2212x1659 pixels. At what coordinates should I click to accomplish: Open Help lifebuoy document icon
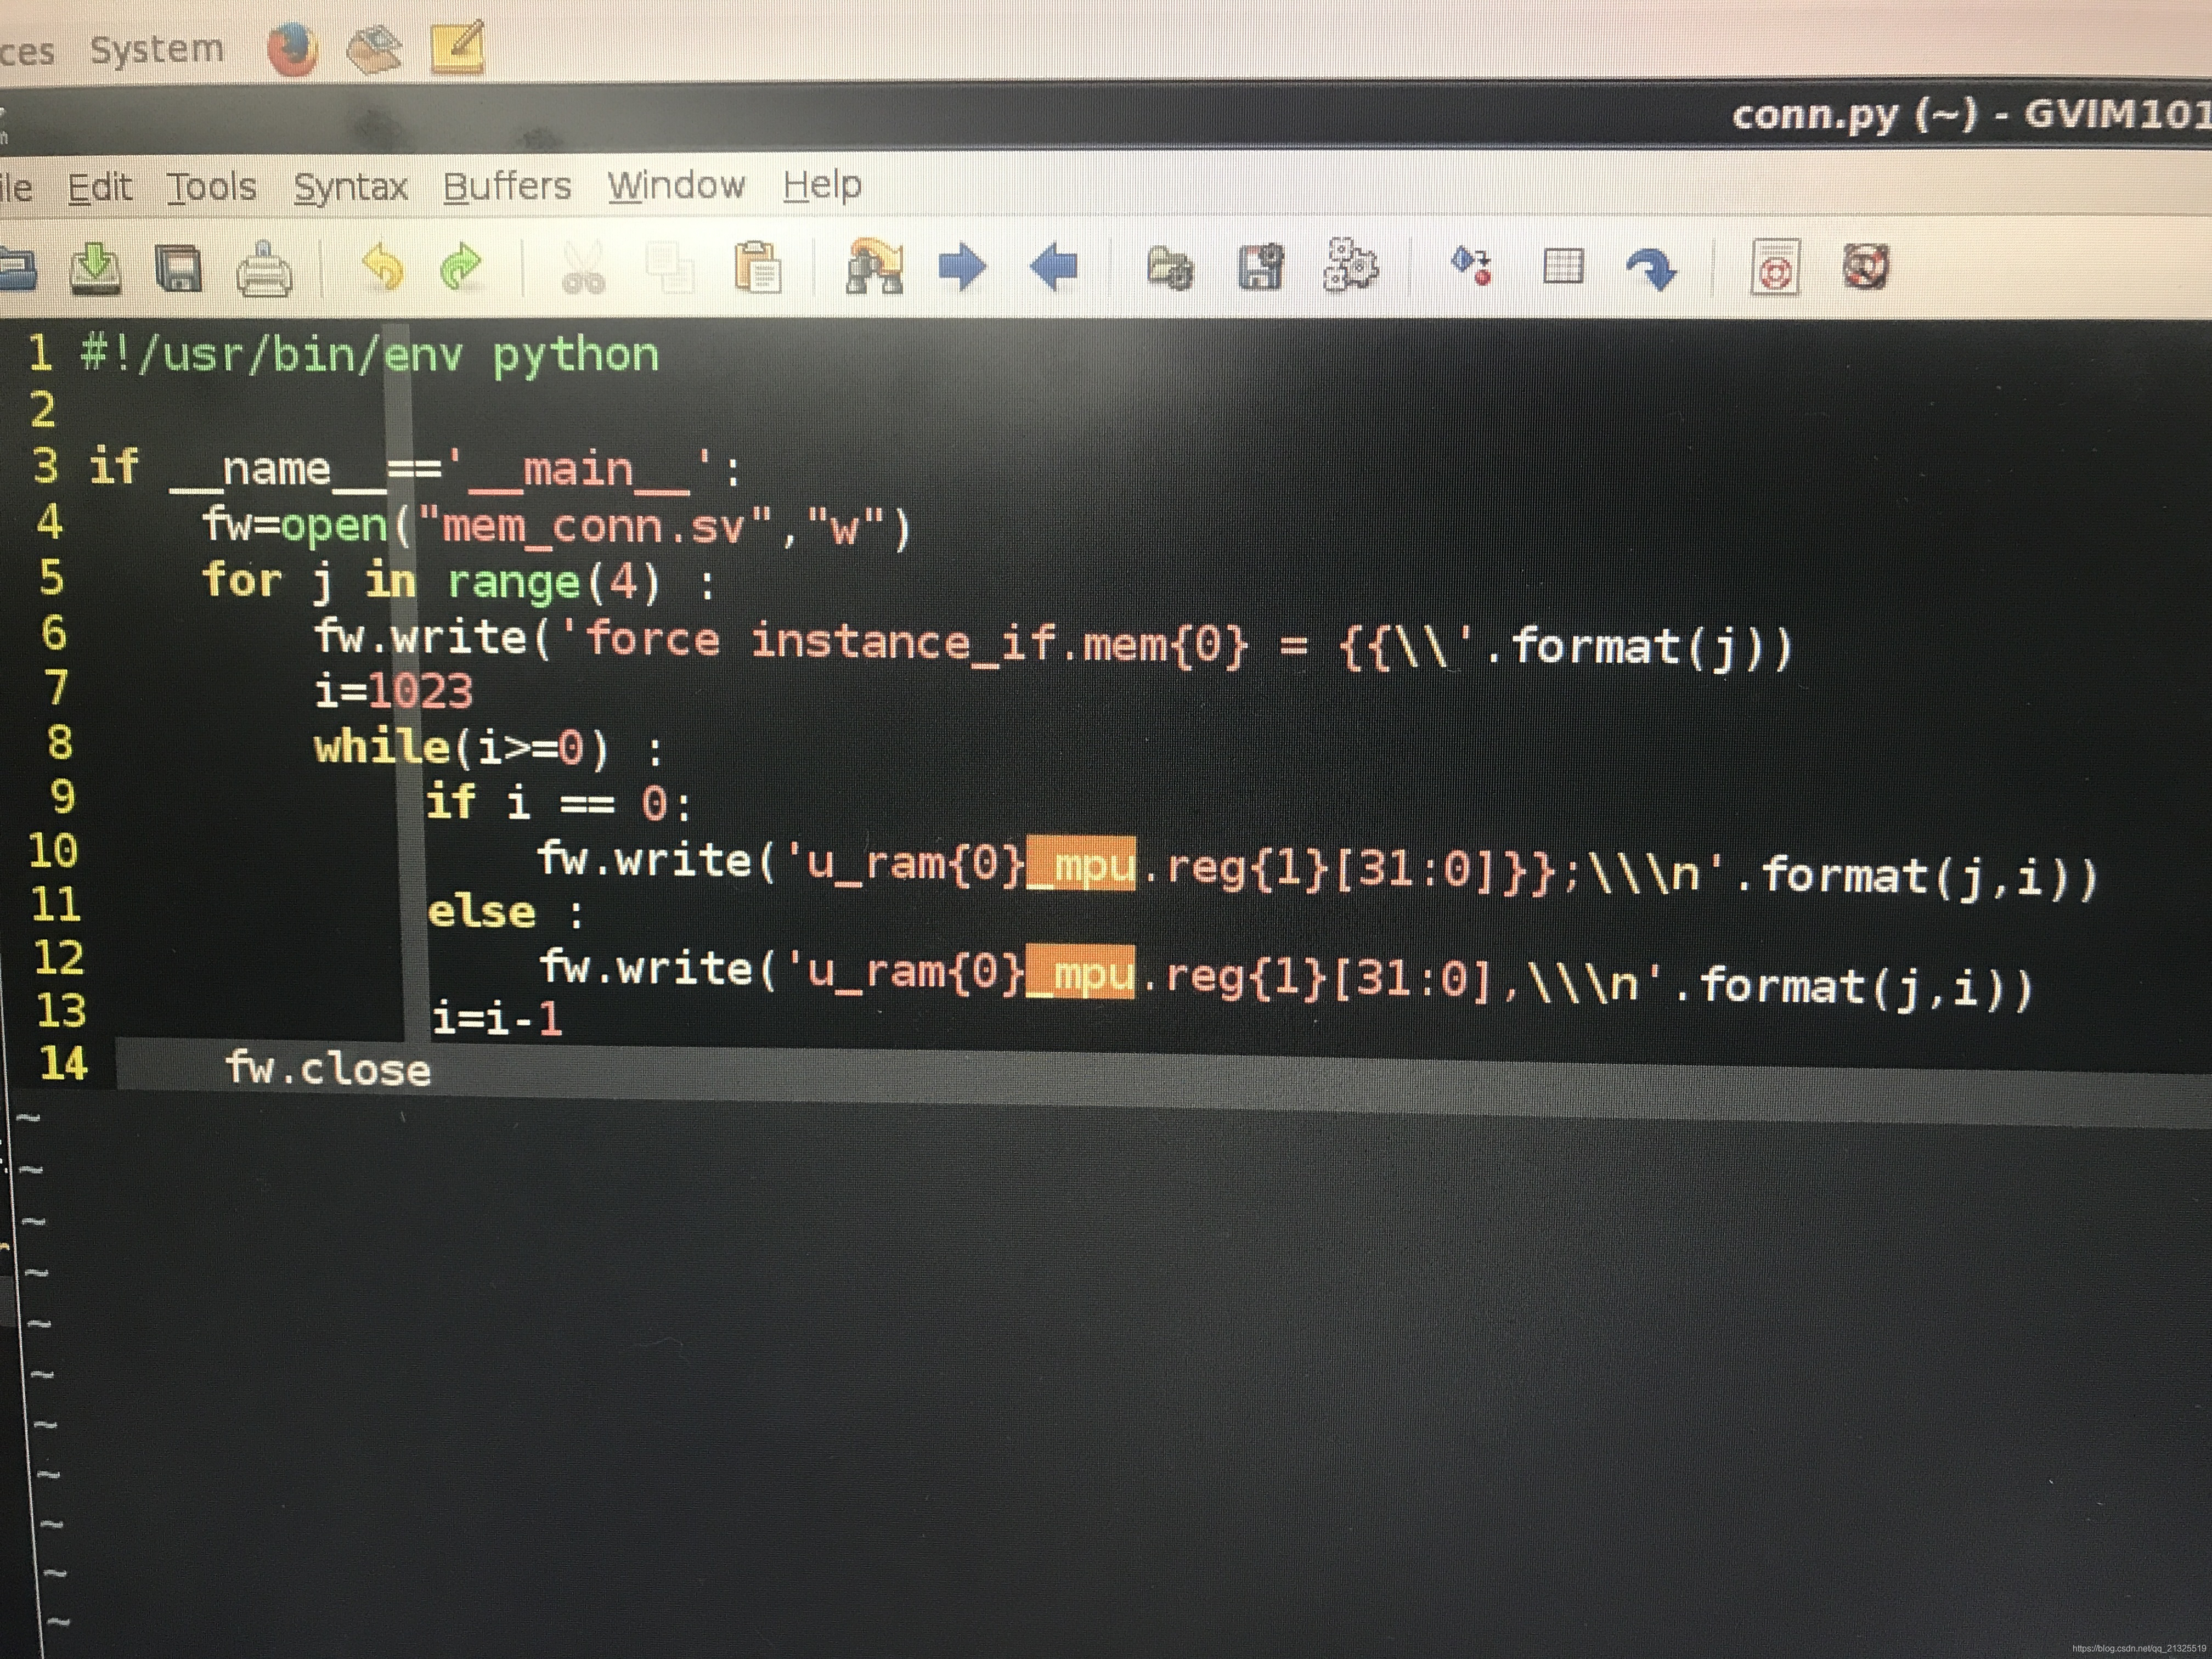click(1775, 267)
